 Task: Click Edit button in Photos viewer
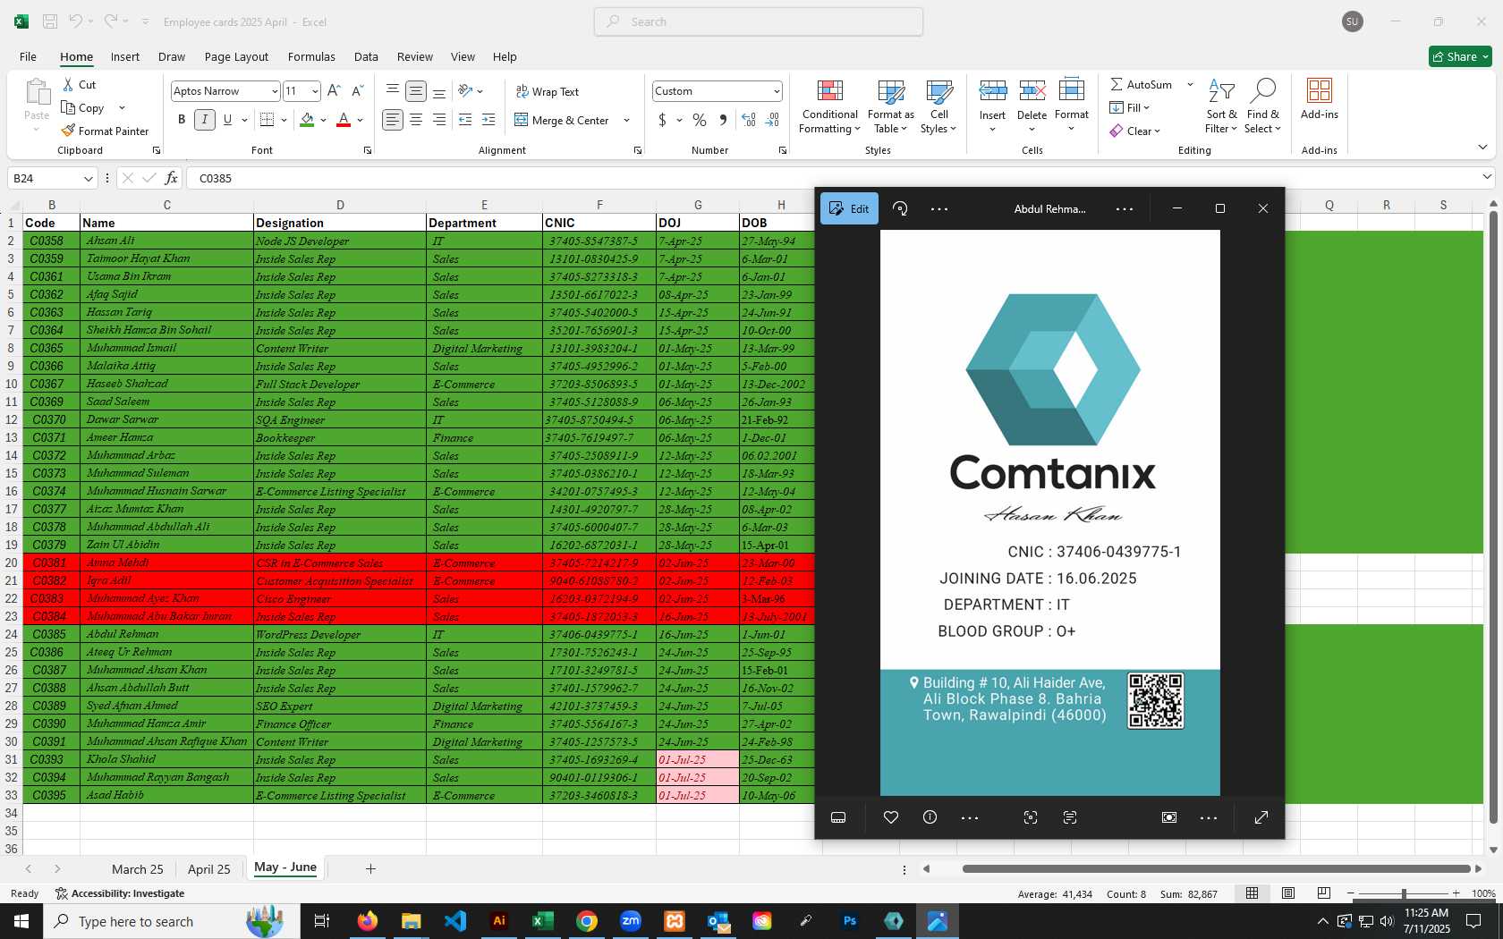coord(849,208)
